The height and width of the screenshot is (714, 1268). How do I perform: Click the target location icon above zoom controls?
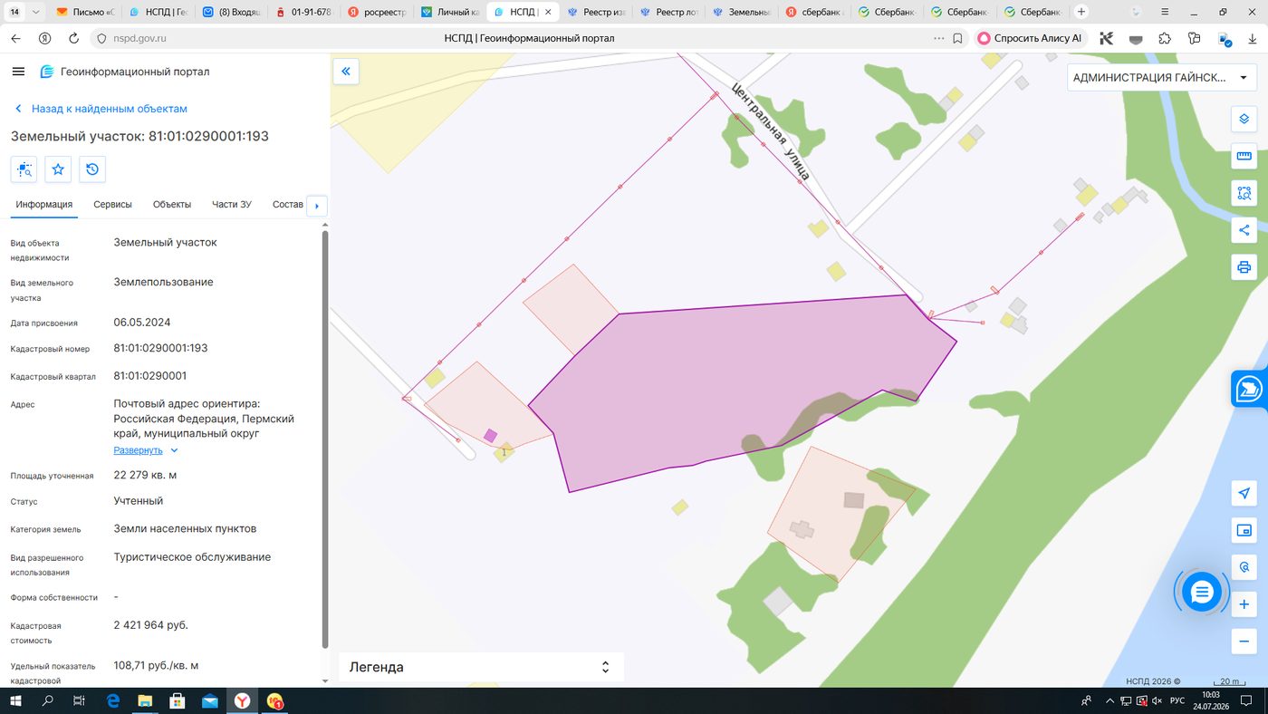[1244, 567]
